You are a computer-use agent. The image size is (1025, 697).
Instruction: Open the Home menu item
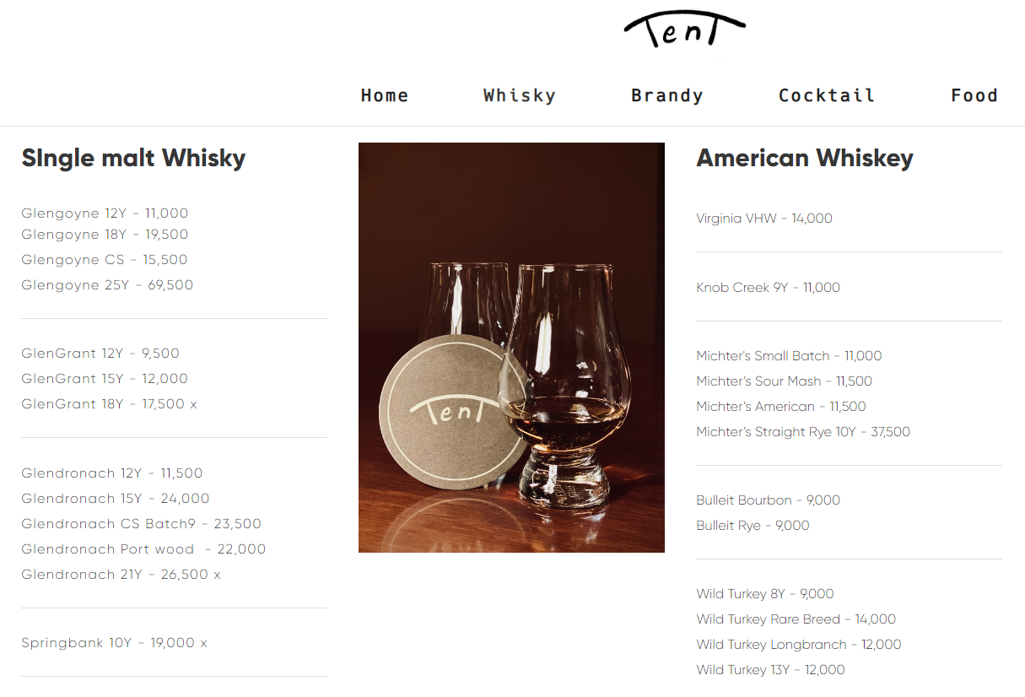[x=385, y=95]
